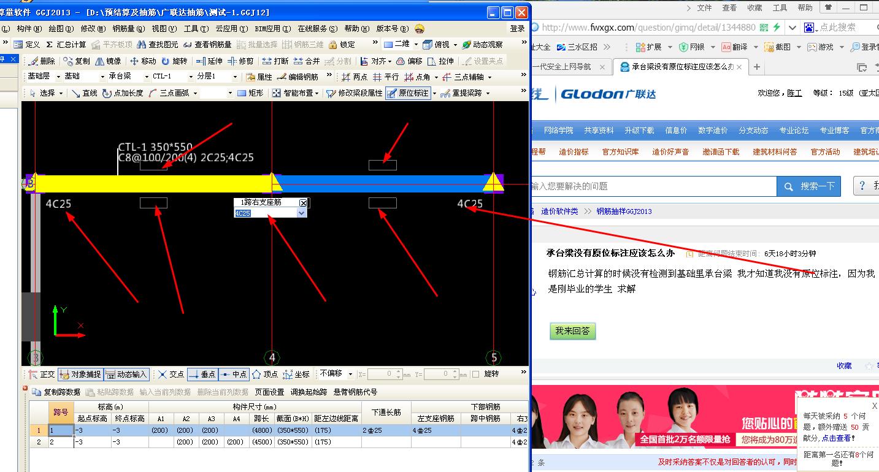This screenshot has height=472, width=879.
Task: Toggle 动态输入 dynamic input
Action: 126,374
